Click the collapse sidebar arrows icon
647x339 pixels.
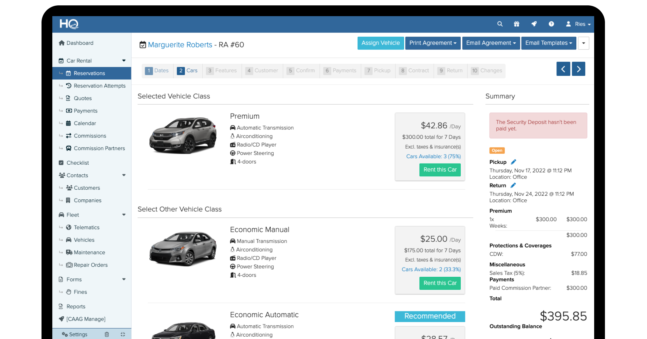point(123,334)
